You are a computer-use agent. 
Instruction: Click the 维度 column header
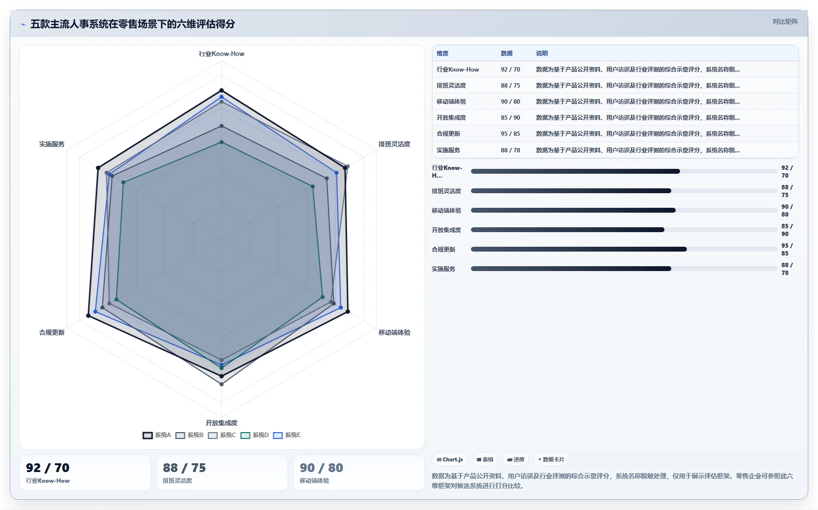tap(443, 54)
